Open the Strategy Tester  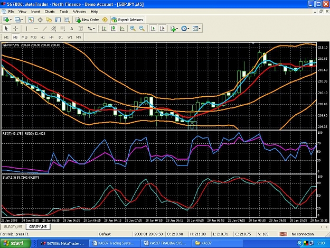pyautogui.click(x=67, y=20)
